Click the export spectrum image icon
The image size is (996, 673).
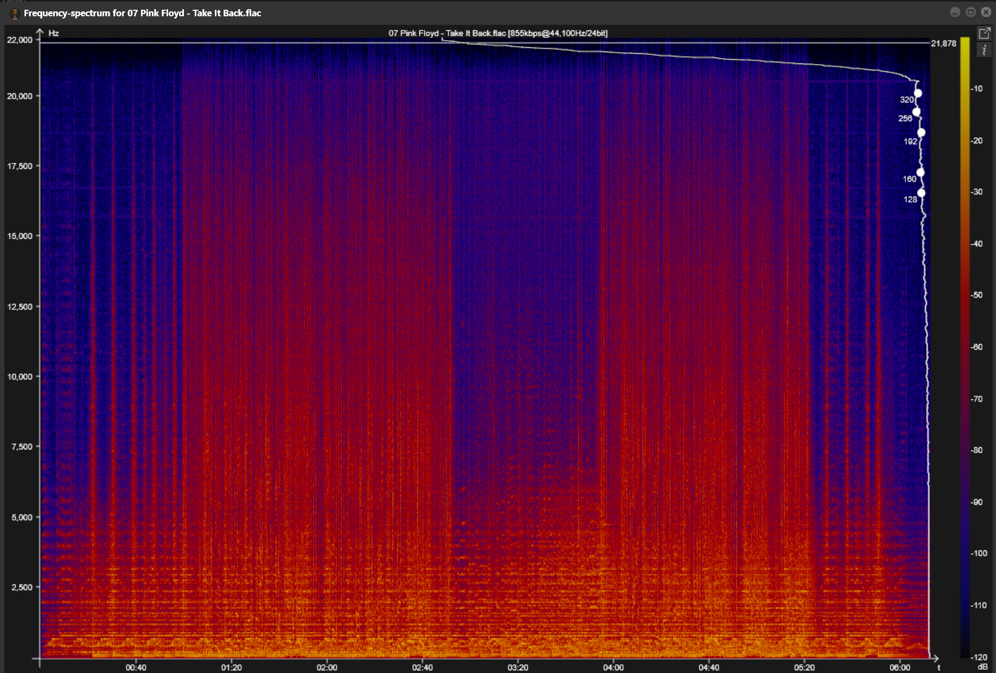(984, 34)
